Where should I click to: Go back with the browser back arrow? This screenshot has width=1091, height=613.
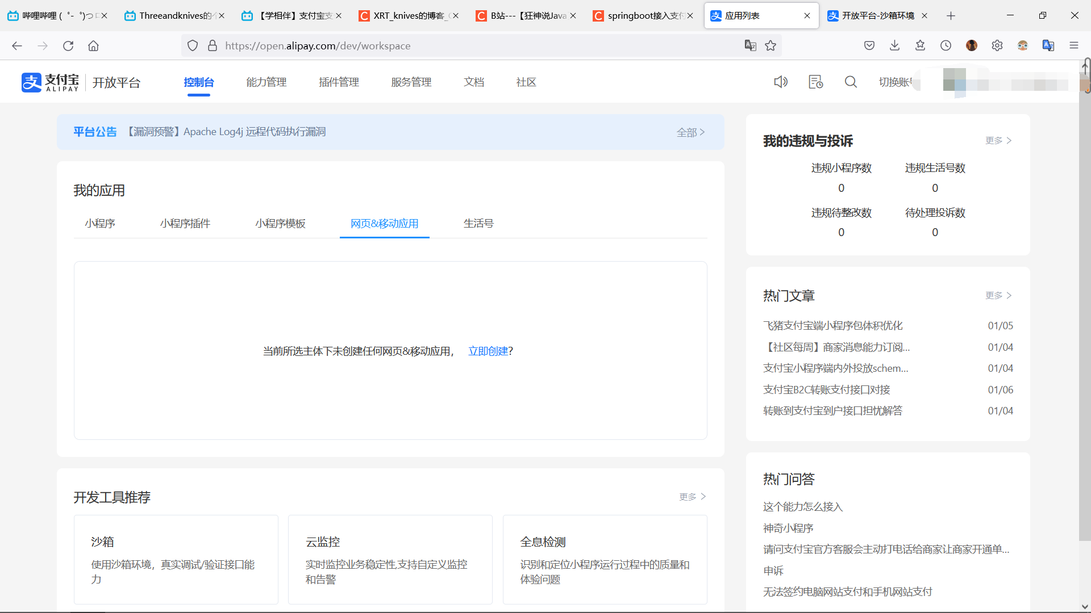(17, 46)
